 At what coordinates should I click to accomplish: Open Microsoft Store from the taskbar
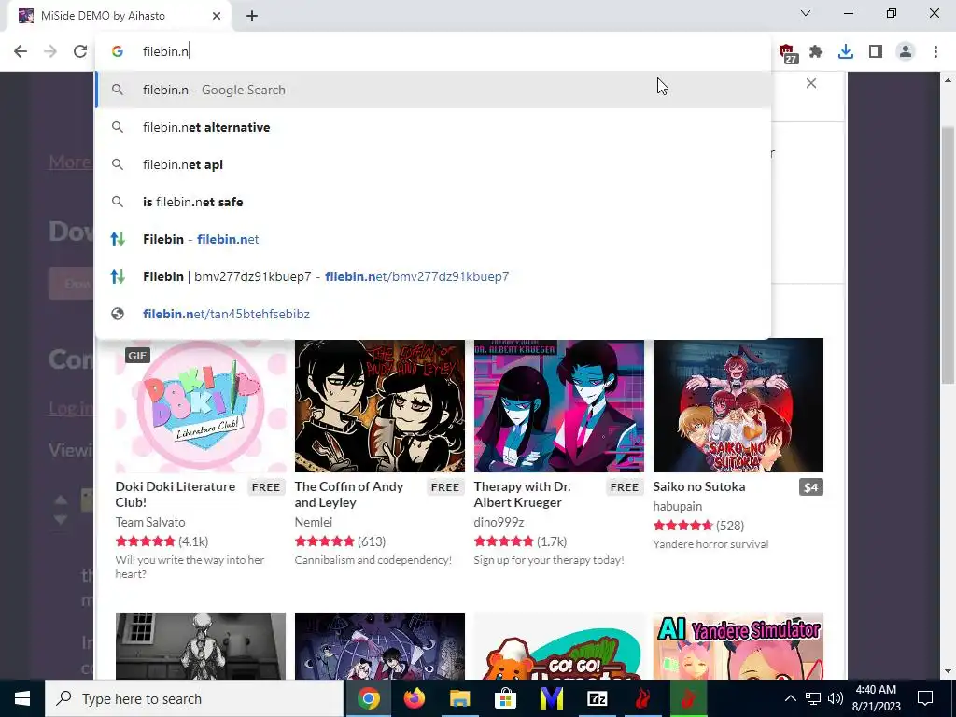pos(505,698)
